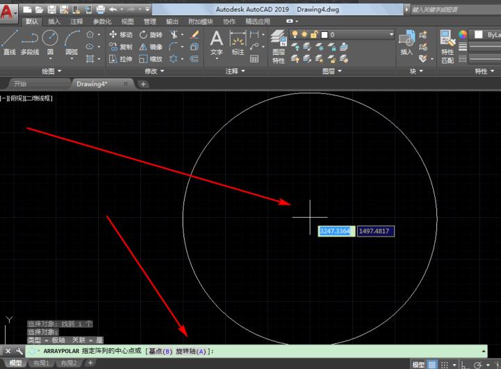This screenshot has width=501, height=369.
Task: Click the Save icon in quick access toolbar
Action: coord(51,10)
